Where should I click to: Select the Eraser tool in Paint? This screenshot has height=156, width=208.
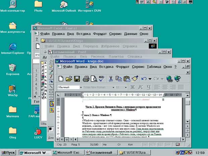pos(51,66)
